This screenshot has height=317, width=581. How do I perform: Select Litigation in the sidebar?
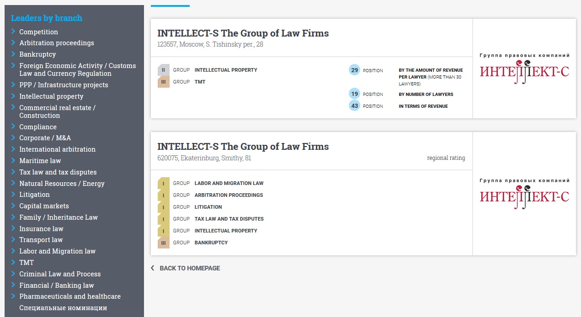[34, 195]
